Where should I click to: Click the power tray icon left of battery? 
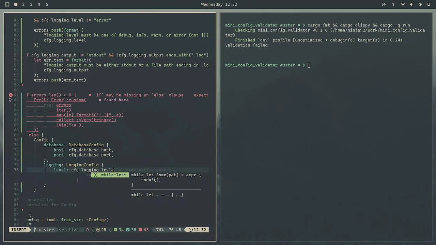pos(420,4)
